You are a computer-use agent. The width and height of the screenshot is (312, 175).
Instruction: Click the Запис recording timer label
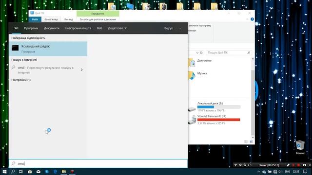(x=269, y=165)
